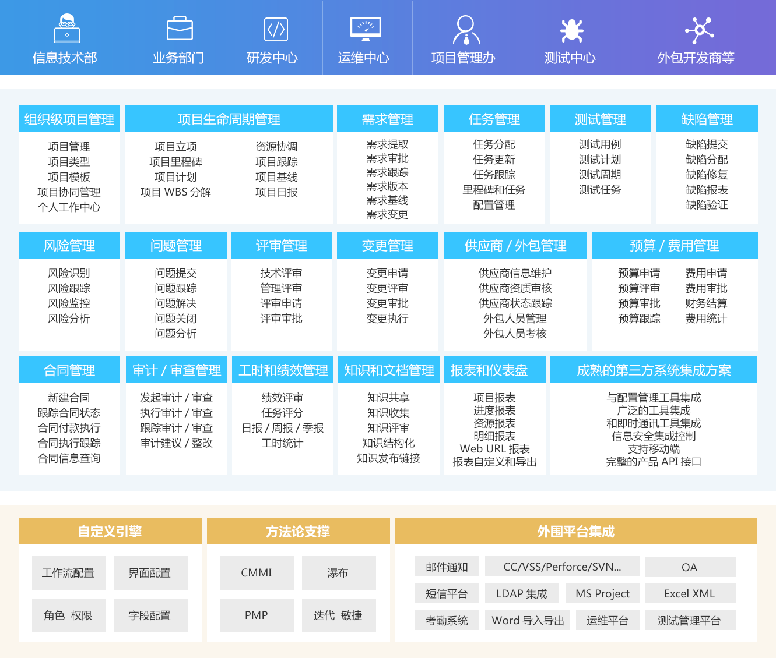Select the 供应商 / 外包管理 header

[515, 245]
